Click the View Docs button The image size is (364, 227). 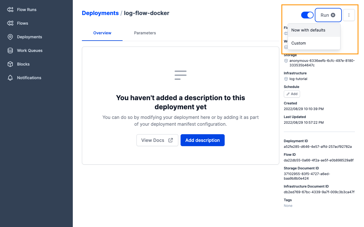[157, 140]
